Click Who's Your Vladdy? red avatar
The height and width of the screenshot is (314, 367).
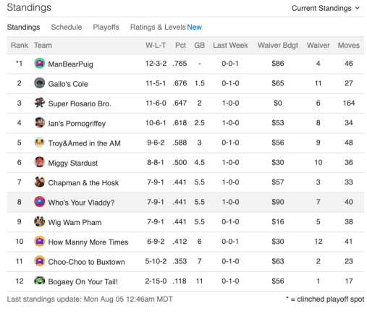pyautogui.click(x=39, y=202)
